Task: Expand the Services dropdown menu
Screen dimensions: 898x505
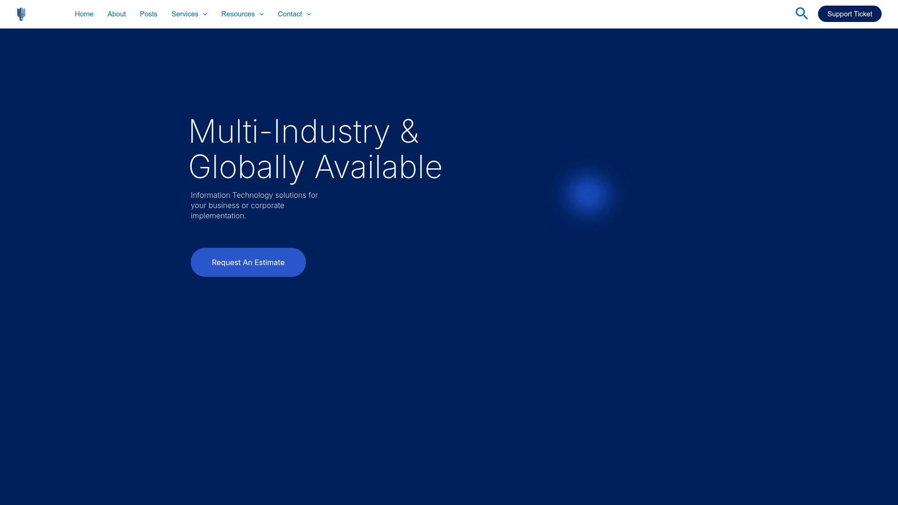Action: coord(185,14)
